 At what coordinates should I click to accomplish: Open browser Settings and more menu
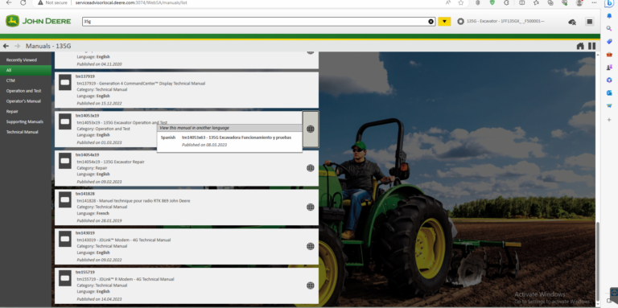pyautogui.click(x=594, y=2)
